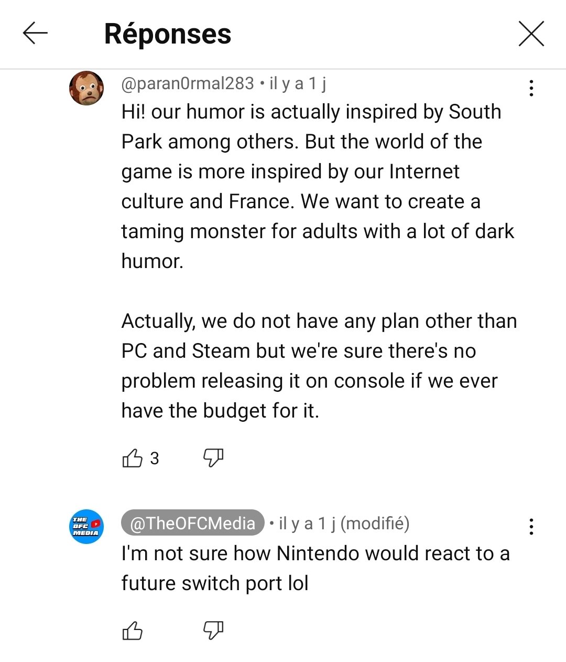Click the like count 3
566x662 pixels.
point(154,458)
